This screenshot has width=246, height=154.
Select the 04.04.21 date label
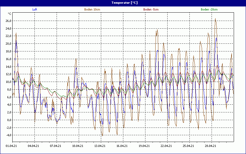pos(34,146)
